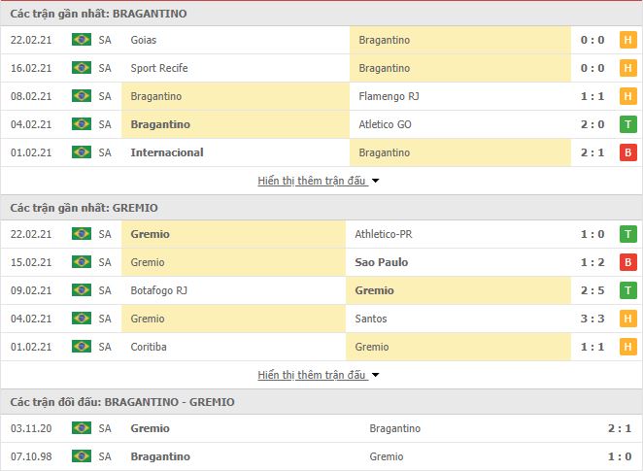Select the Coritiba team name

pos(149,347)
